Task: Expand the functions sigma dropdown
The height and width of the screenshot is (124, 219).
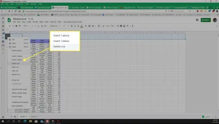Action: [x=133, y=26]
